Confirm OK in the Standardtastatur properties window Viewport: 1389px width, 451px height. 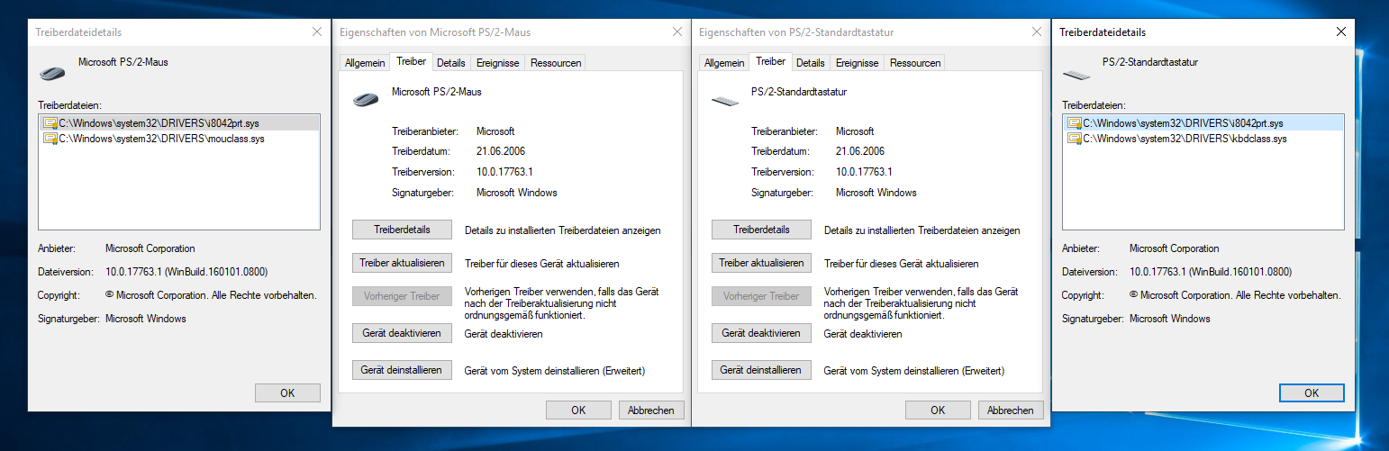coord(938,410)
